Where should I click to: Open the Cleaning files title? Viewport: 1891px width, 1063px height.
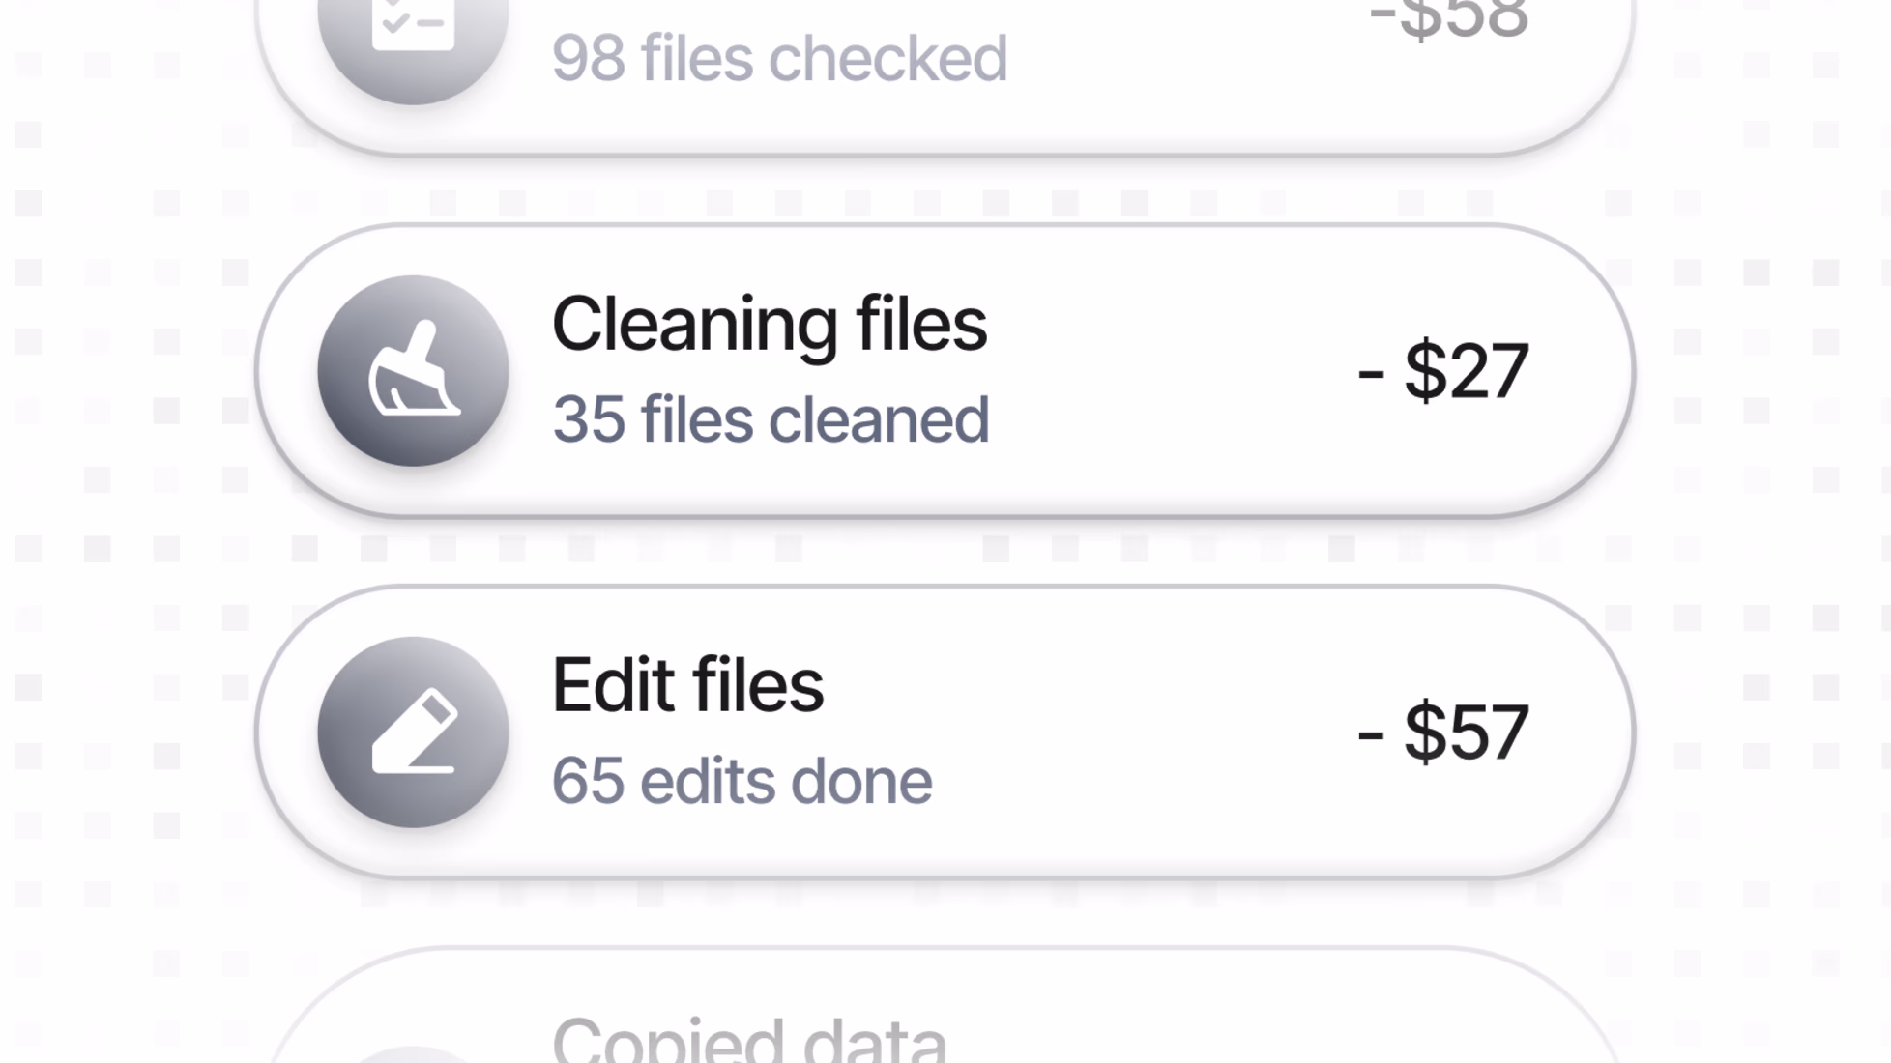(769, 325)
